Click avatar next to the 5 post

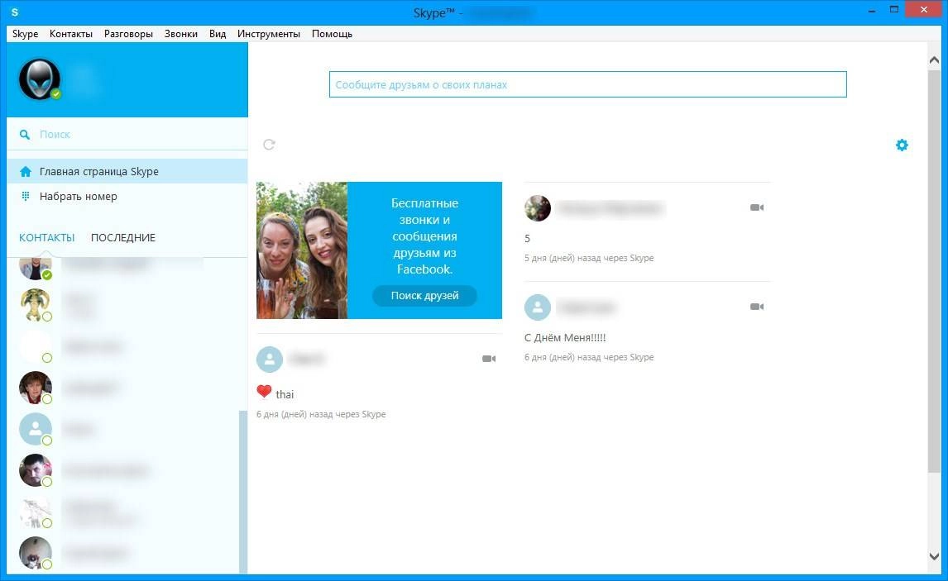538,208
